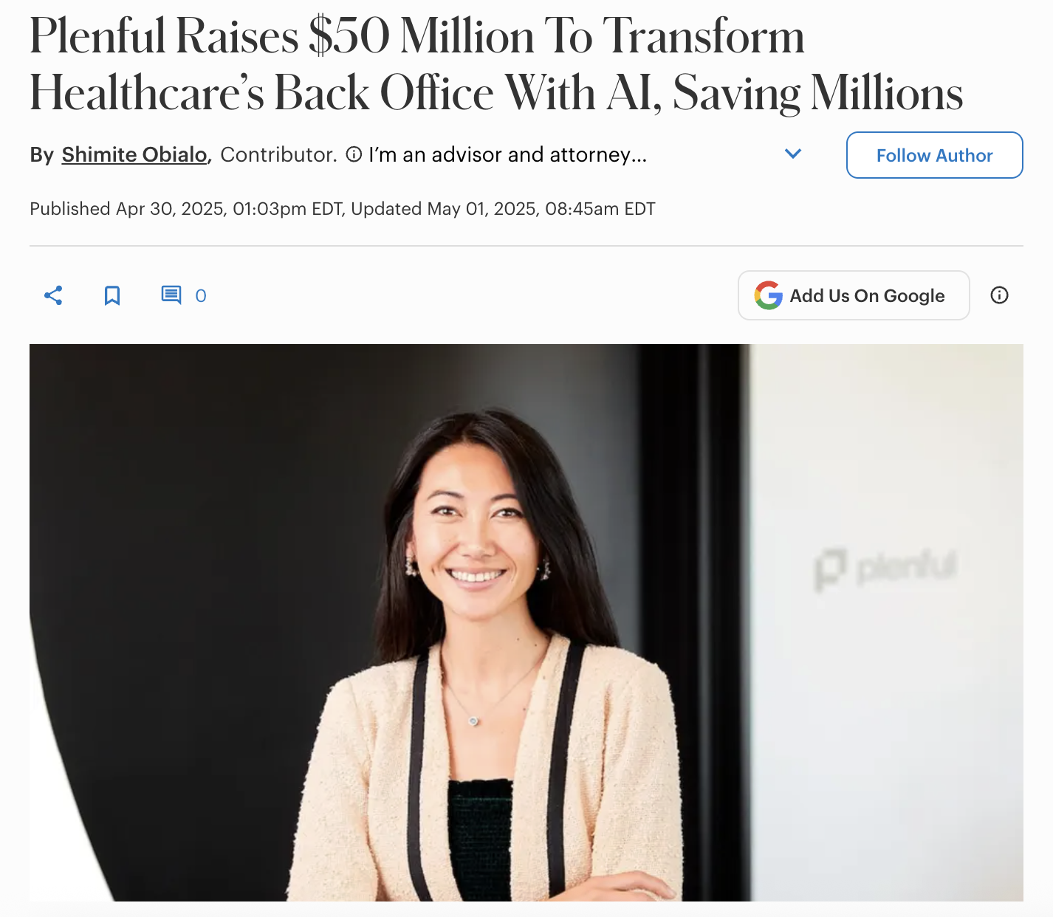
Task: Click the truncated "I'm an advisor and attorney…" text
Action: click(507, 154)
